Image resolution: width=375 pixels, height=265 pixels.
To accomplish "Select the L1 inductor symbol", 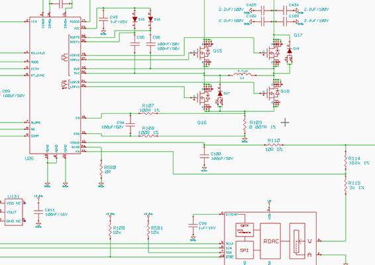I will (242, 75).
